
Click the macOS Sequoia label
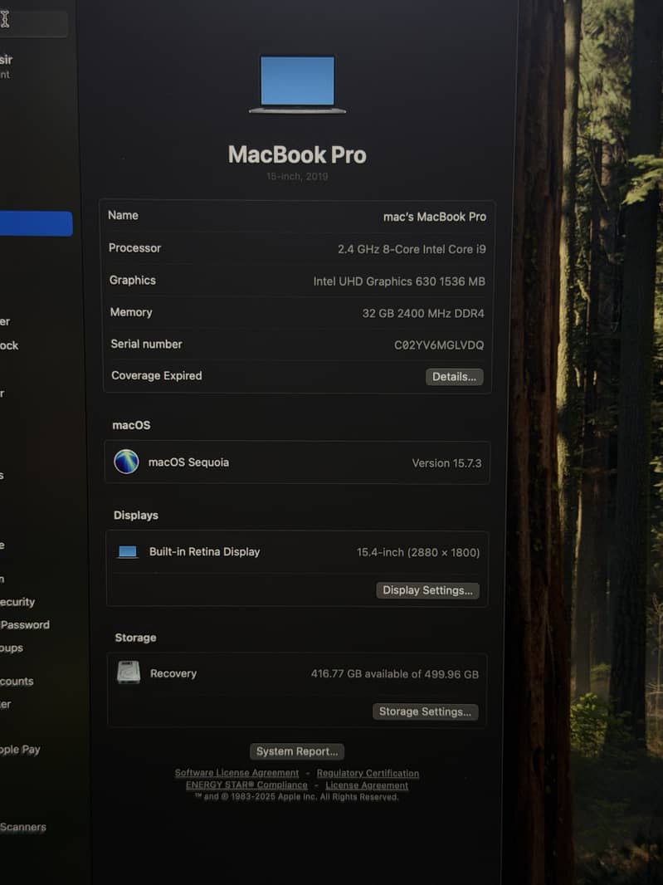pos(188,462)
